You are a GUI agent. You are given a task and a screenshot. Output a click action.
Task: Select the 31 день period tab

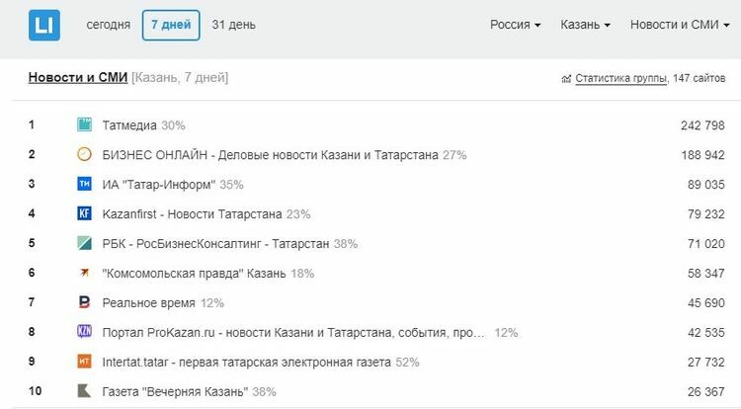233,25
